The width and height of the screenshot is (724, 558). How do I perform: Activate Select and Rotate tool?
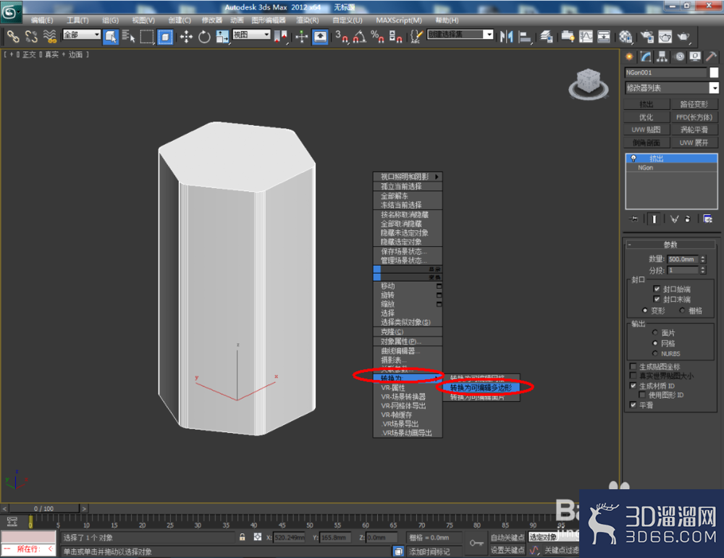[x=204, y=36]
